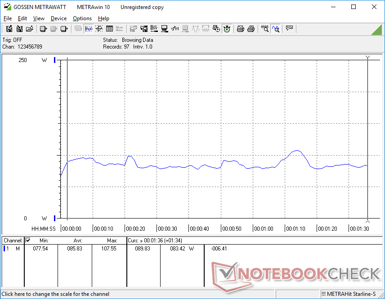
Task: Open the Options menu
Action: (x=82, y=18)
